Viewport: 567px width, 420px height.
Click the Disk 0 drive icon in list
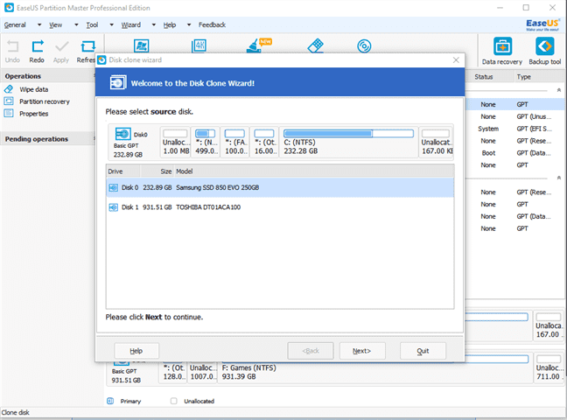(x=113, y=188)
